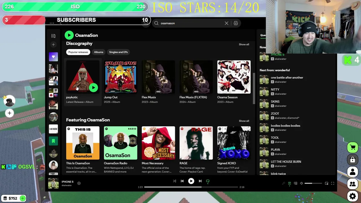Open the psykotic album title link
The image size is (361, 203).
point(72,97)
